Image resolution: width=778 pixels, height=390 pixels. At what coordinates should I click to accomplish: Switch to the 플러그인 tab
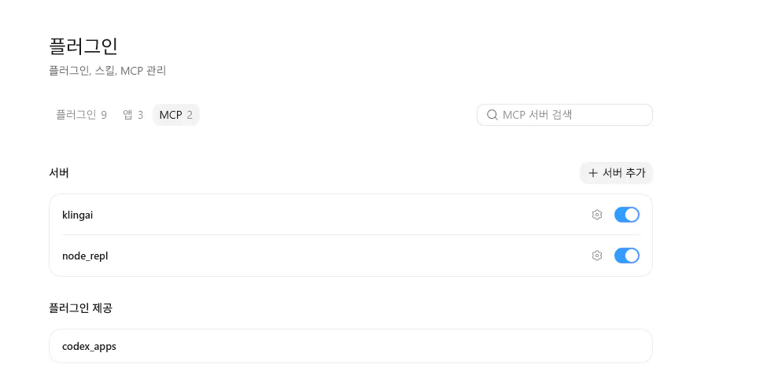coord(81,115)
